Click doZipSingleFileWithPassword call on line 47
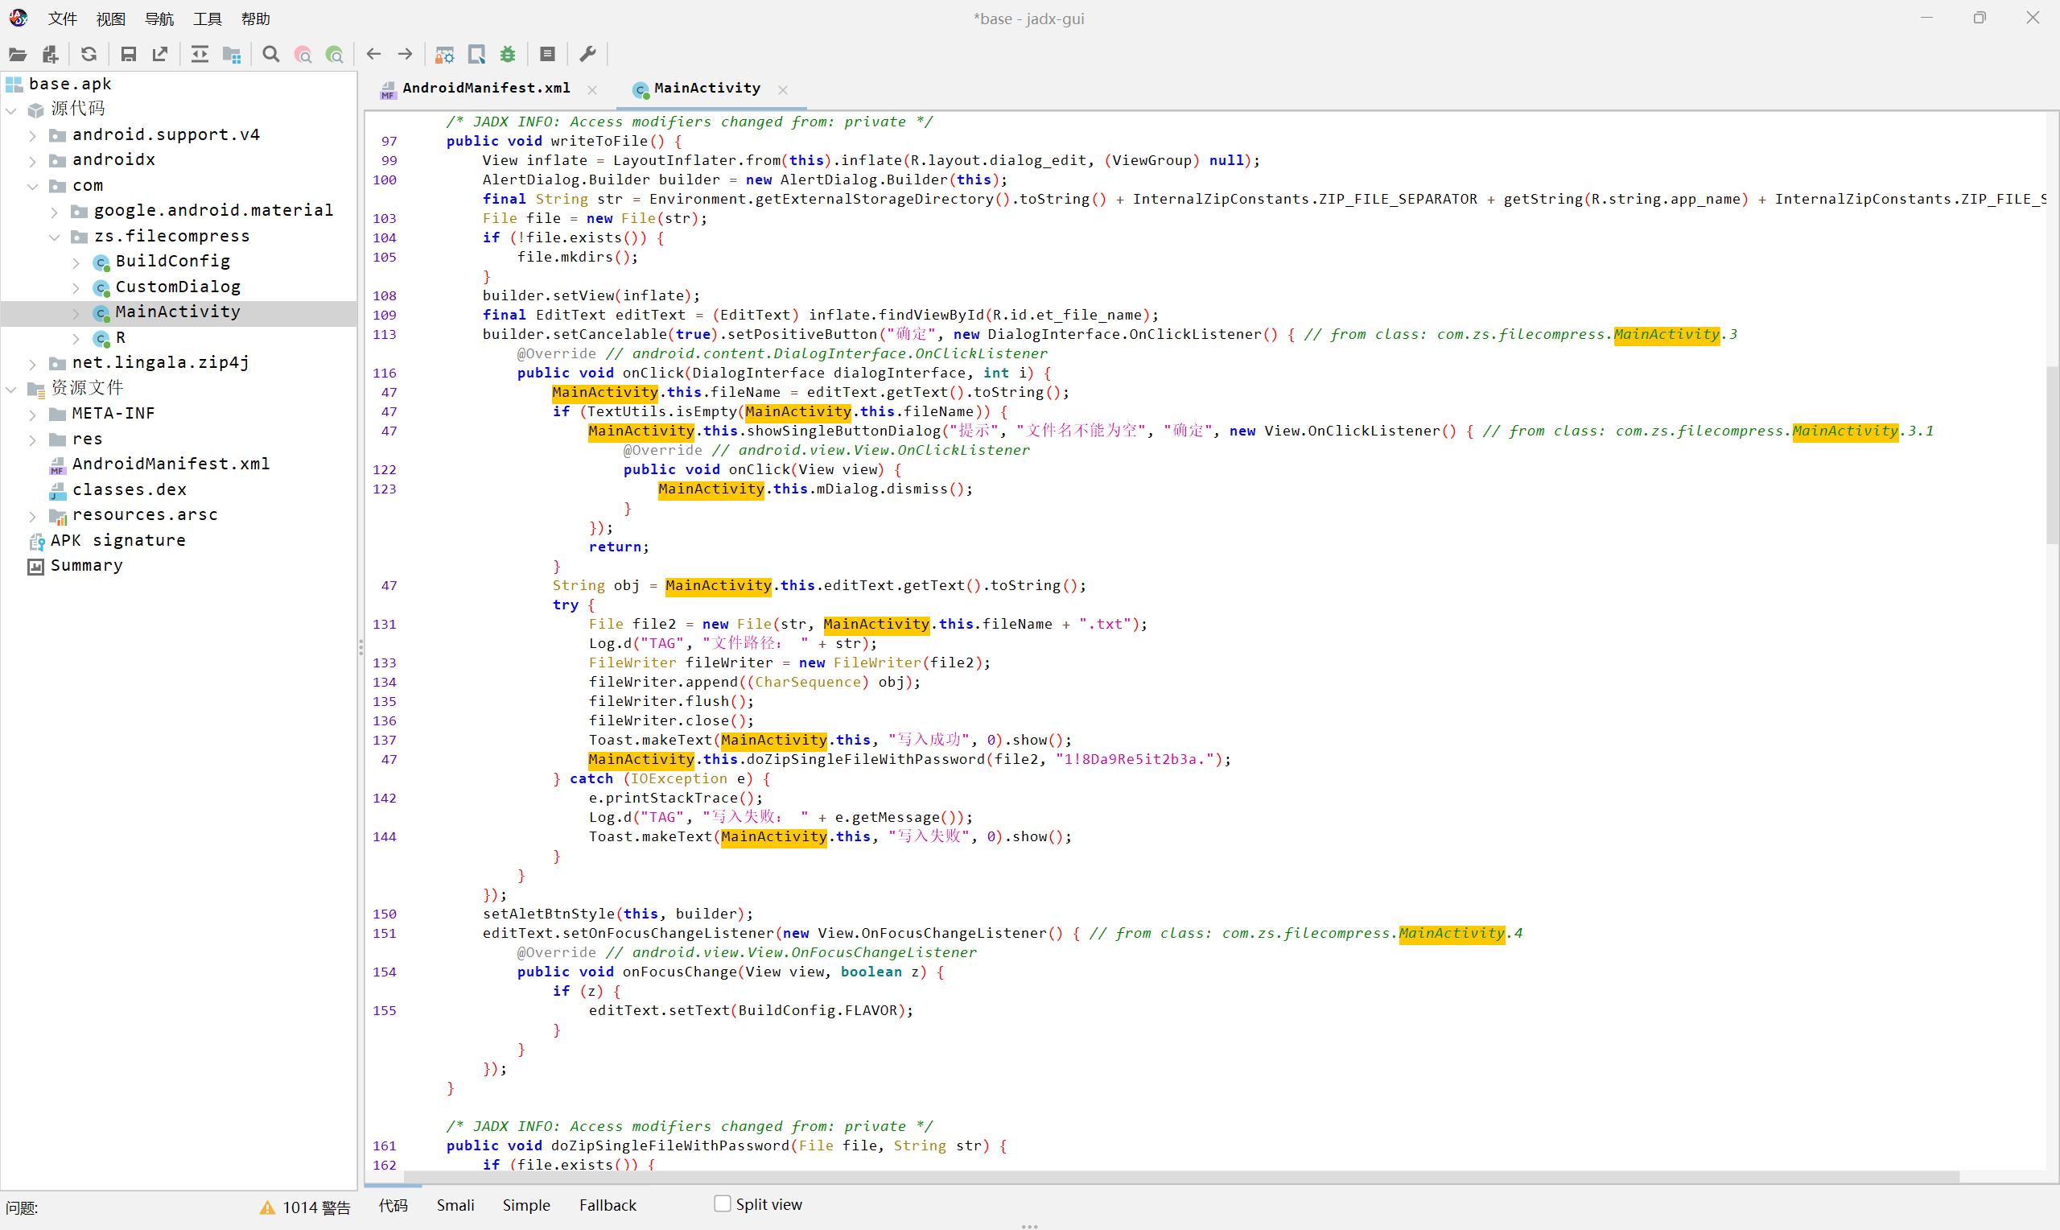This screenshot has height=1230, width=2060. pos(866,759)
